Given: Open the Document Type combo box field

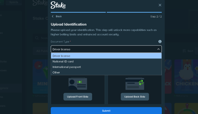Looking at the screenshot, I should [x=103, y=49].
